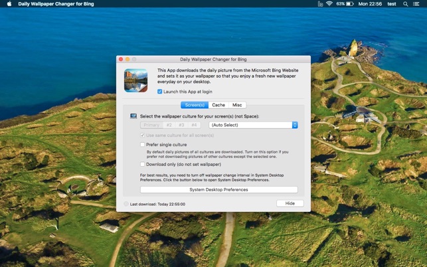Click the Bing icon in menu bar
This screenshot has width=427, height=267.
pyautogui.click(x=319, y=4)
